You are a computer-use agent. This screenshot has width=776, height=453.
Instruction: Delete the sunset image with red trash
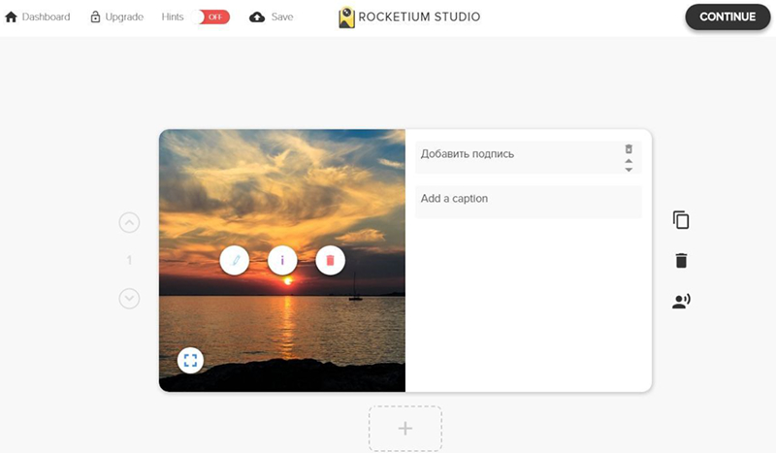(x=330, y=260)
